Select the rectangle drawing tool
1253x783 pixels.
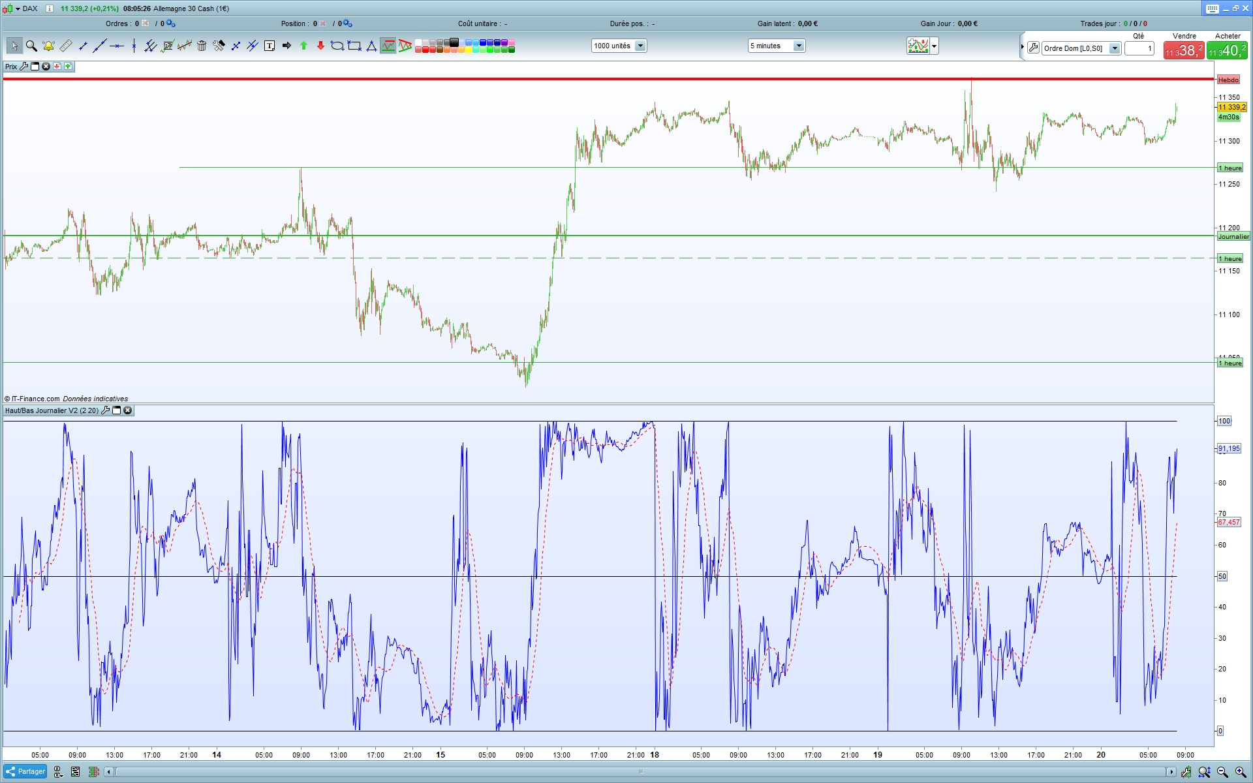354,46
